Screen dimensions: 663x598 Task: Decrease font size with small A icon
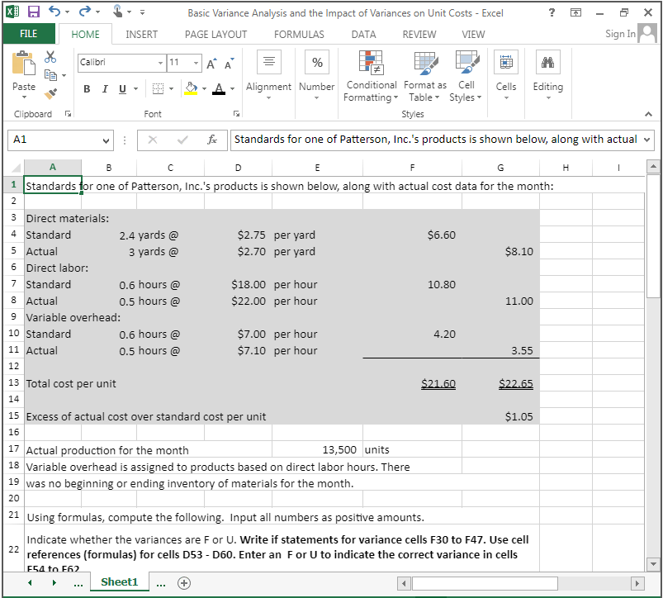point(230,64)
